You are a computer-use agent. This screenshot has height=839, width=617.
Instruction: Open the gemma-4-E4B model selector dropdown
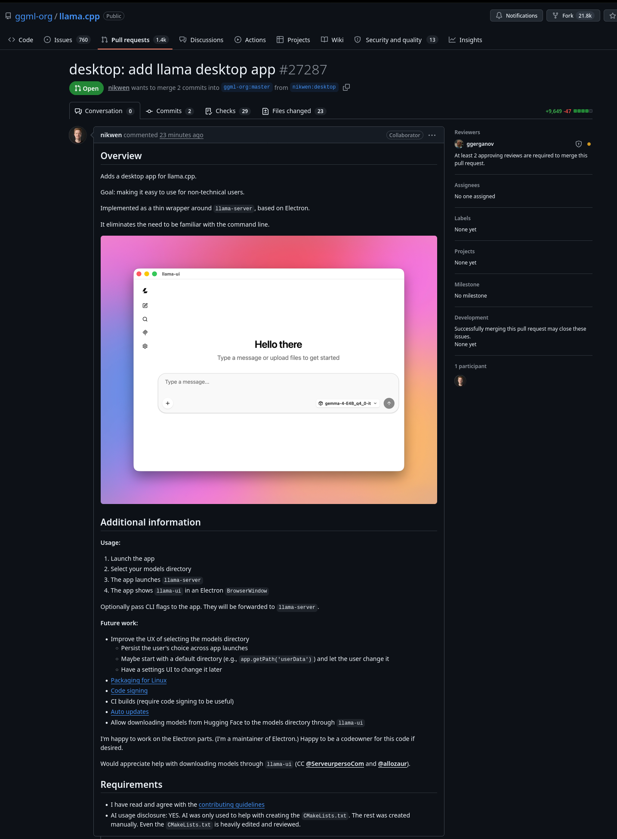[x=348, y=403]
